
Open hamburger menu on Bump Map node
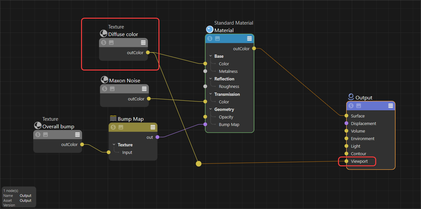tap(153, 127)
